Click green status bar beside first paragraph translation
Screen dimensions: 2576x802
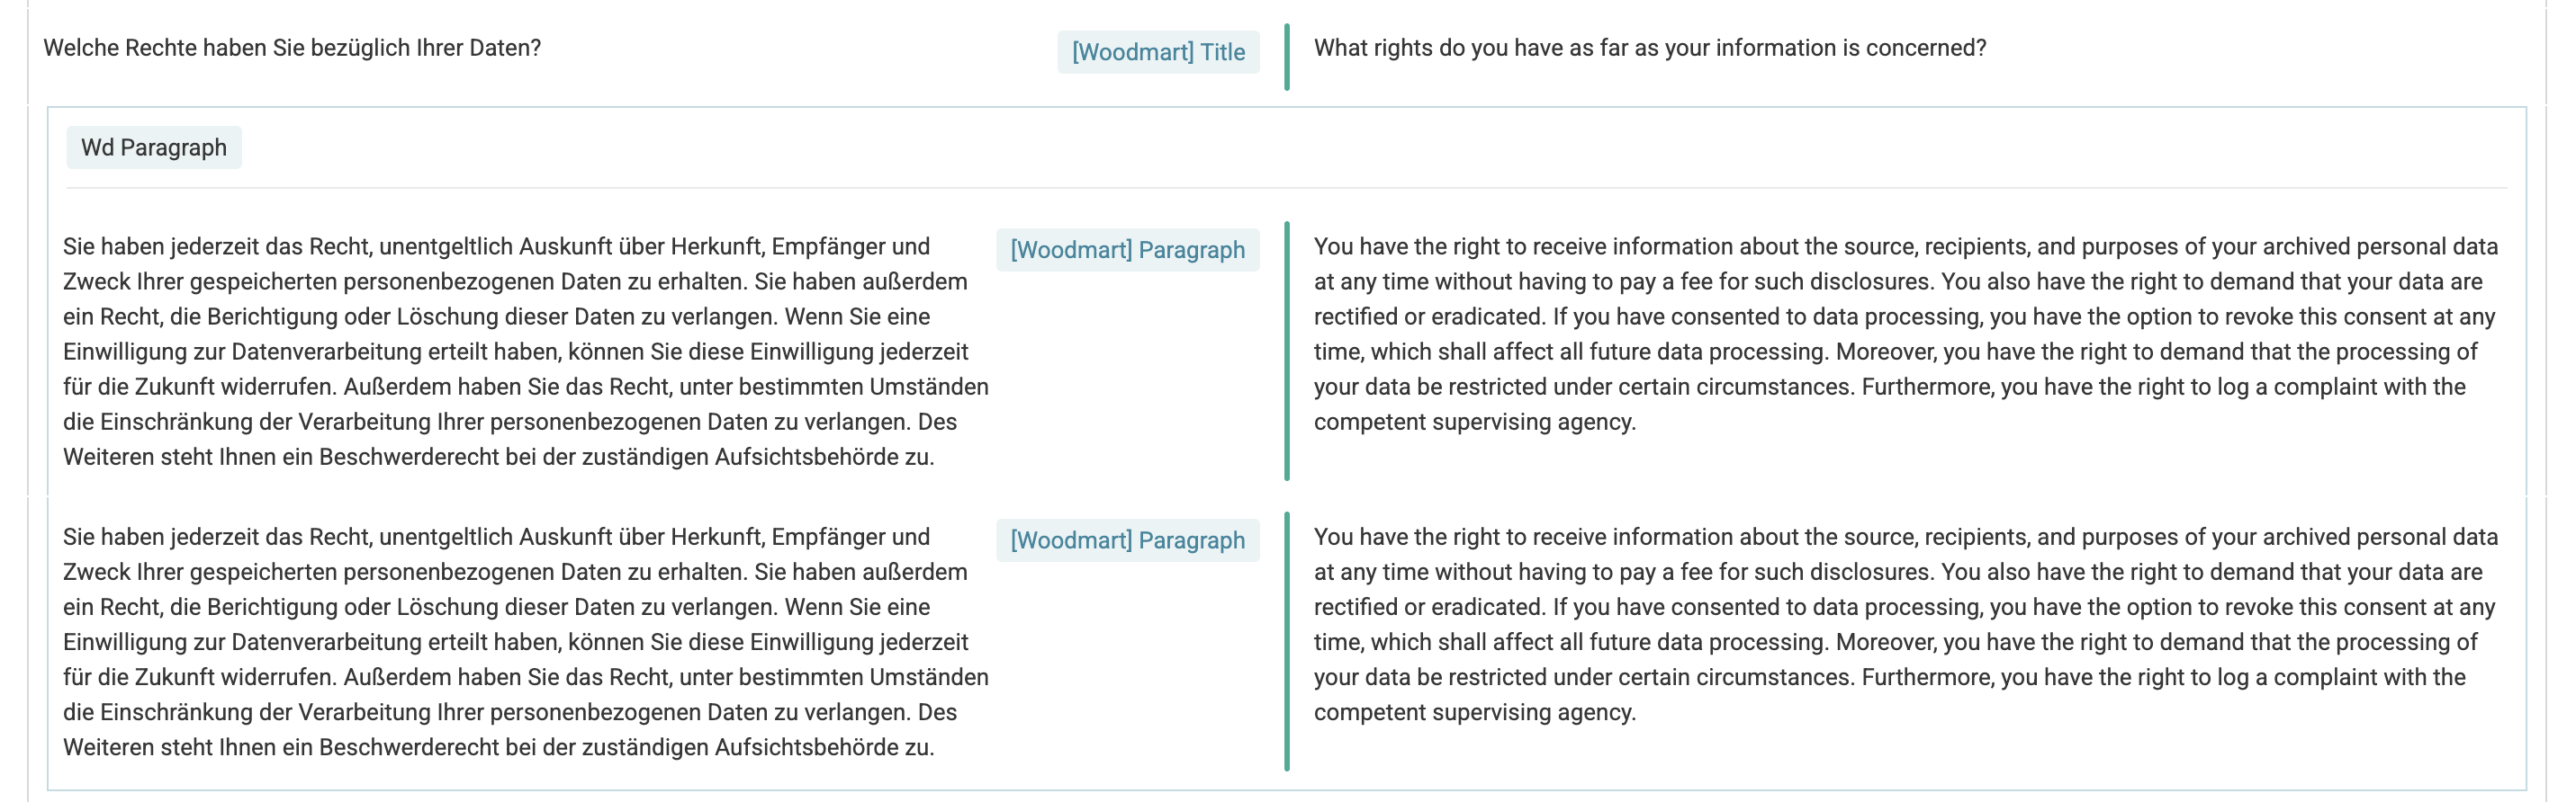[x=1287, y=351]
